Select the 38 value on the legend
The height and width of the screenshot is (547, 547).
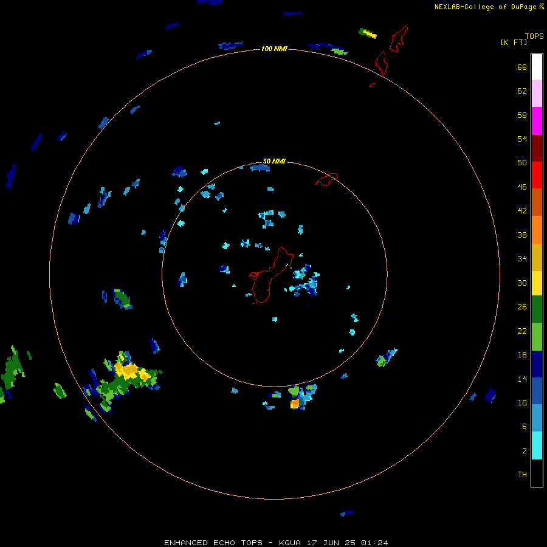[522, 235]
